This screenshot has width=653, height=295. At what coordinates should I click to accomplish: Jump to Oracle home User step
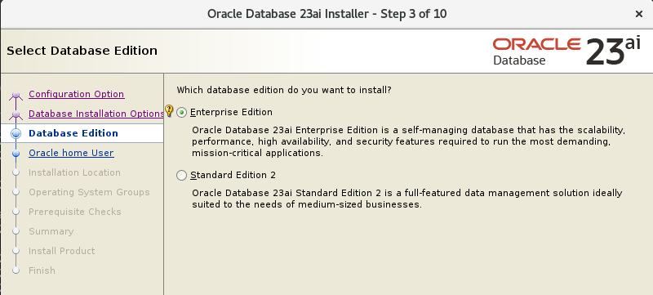tap(71, 153)
